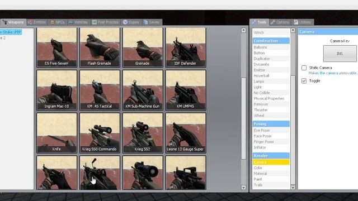The width and height of the screenshot is (358, 201).
Task: Open the Weapons tab
Action: 13,22
